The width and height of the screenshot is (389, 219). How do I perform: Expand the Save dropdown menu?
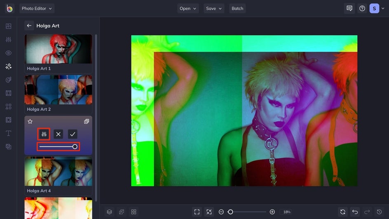click(214, 8)
